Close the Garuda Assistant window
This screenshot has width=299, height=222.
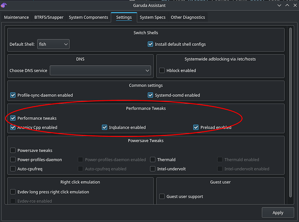coord(295,5)
